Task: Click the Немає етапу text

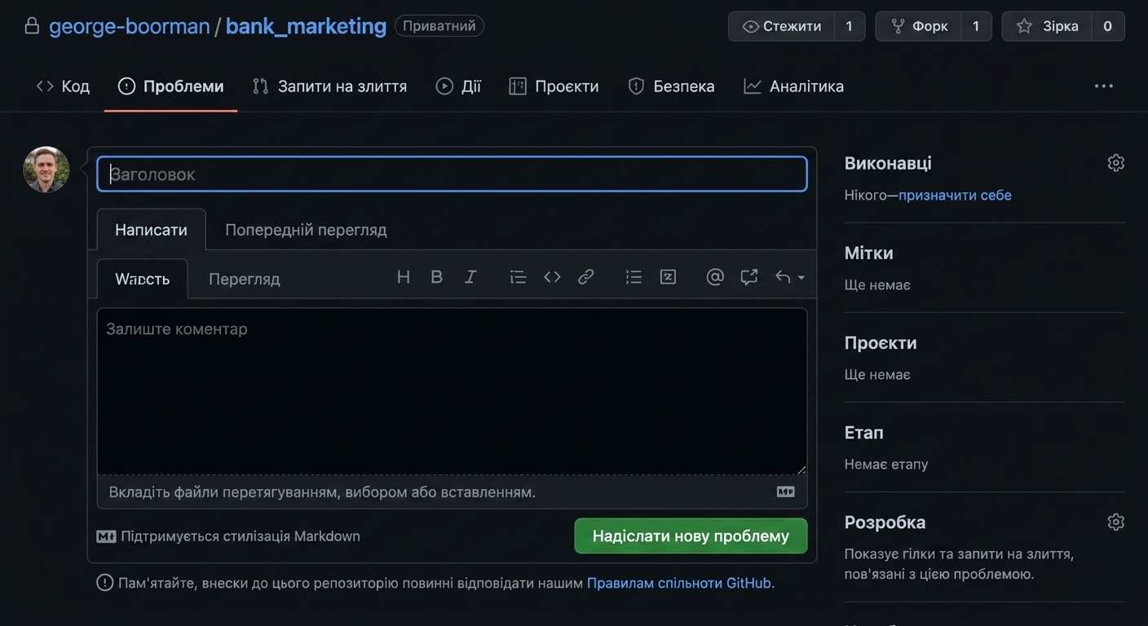Action: pos(886,464)
